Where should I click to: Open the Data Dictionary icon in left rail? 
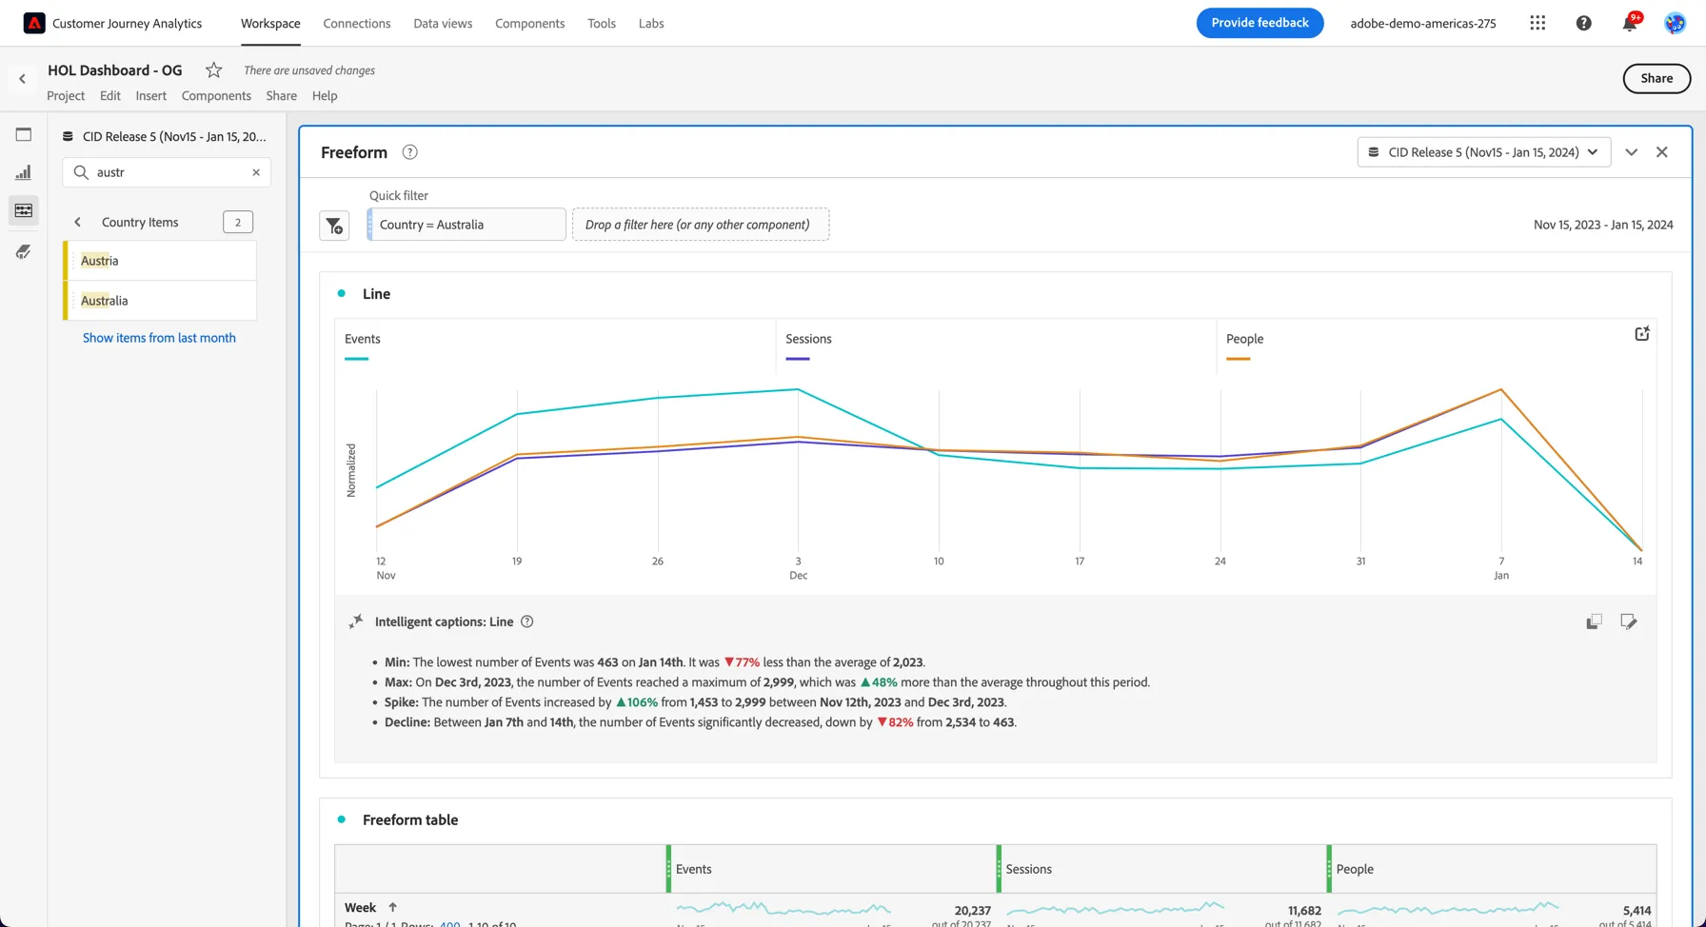point(24,251)
